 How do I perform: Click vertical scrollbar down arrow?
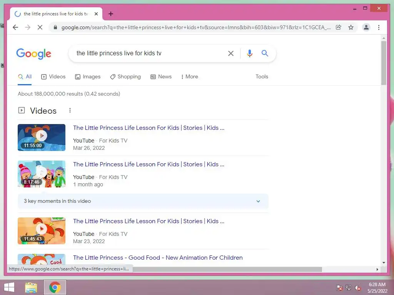click(384, 263)
